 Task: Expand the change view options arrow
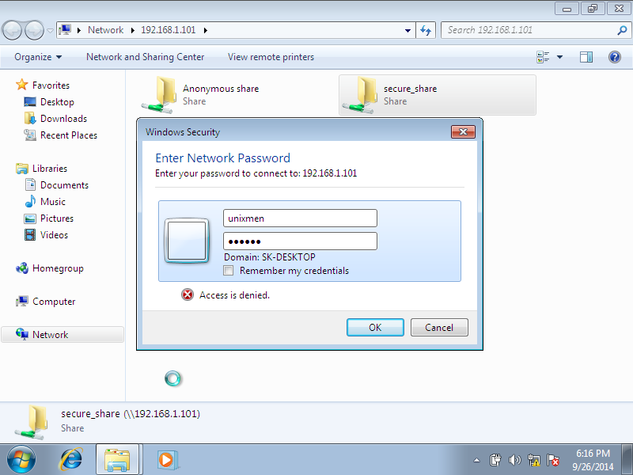click(x=559, y=57)
